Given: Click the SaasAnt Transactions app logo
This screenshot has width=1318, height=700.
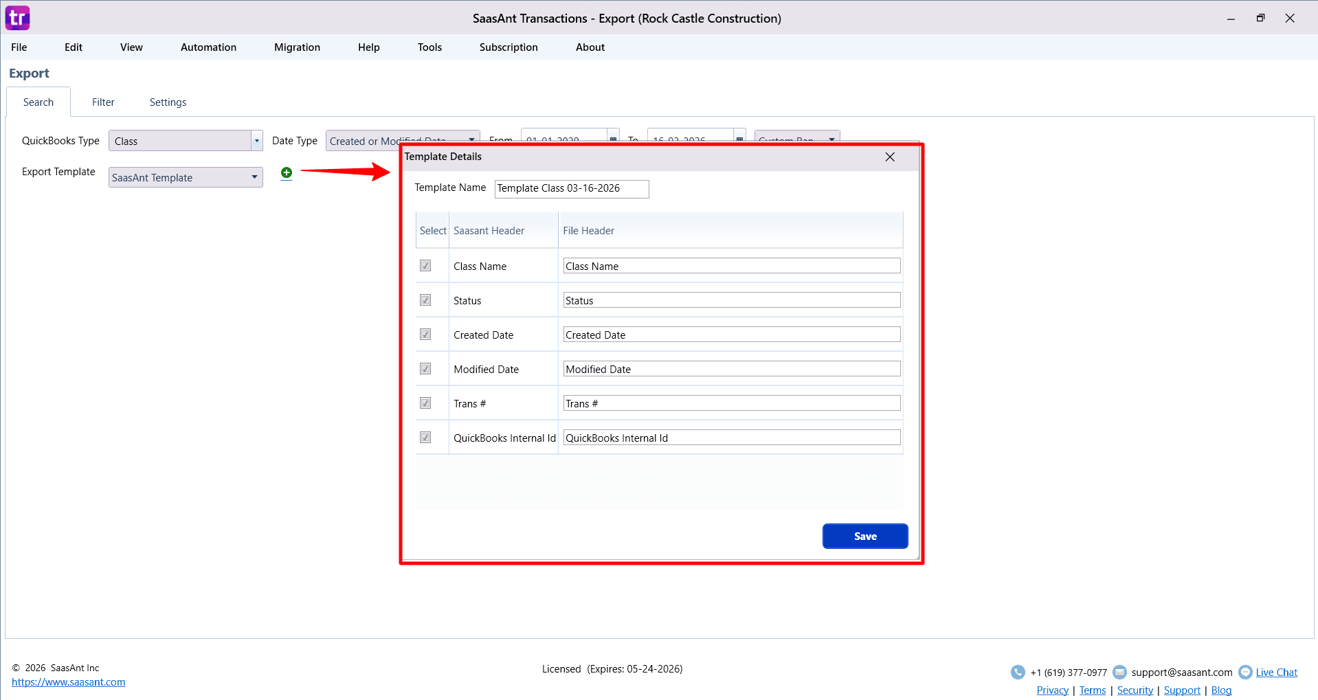Looking at the screenshot, I should click(x=17, y=17).
